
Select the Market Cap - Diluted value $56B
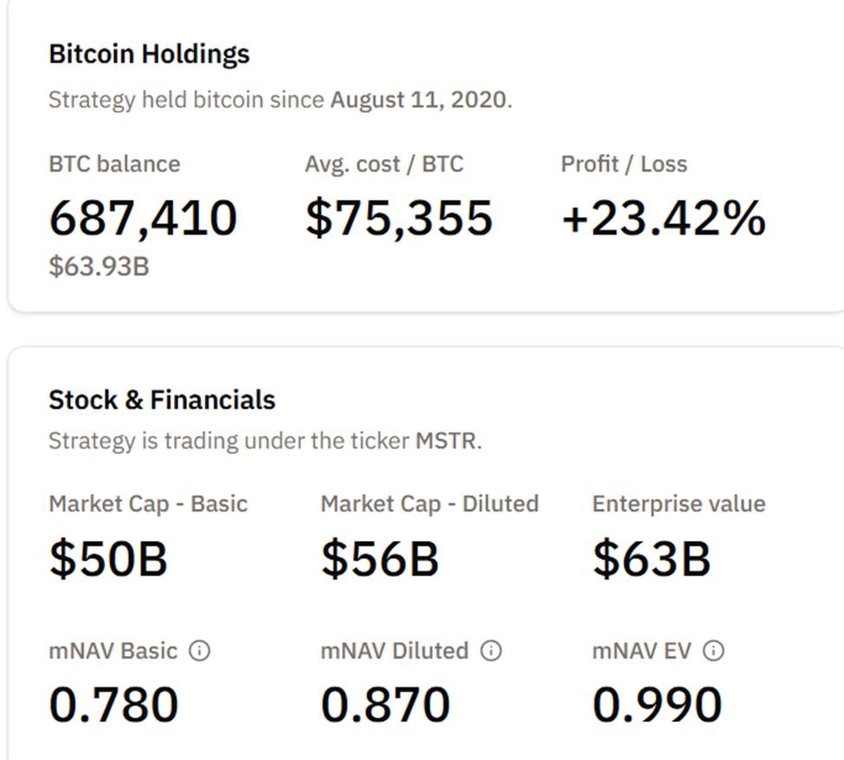pos(379,559)
